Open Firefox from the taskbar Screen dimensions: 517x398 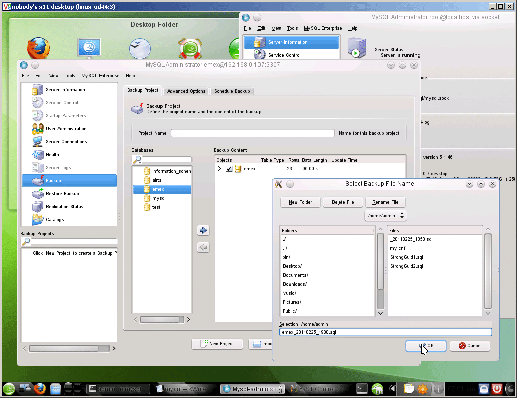[39, 389]
